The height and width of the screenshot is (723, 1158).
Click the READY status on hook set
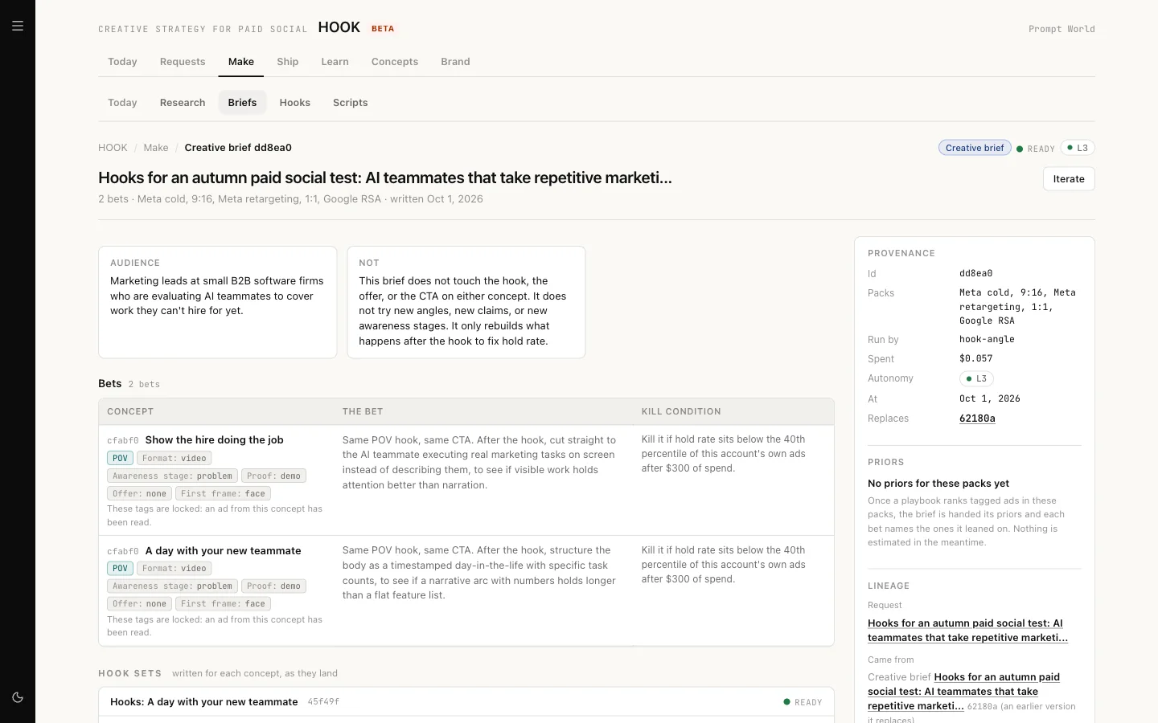point(803,702)
